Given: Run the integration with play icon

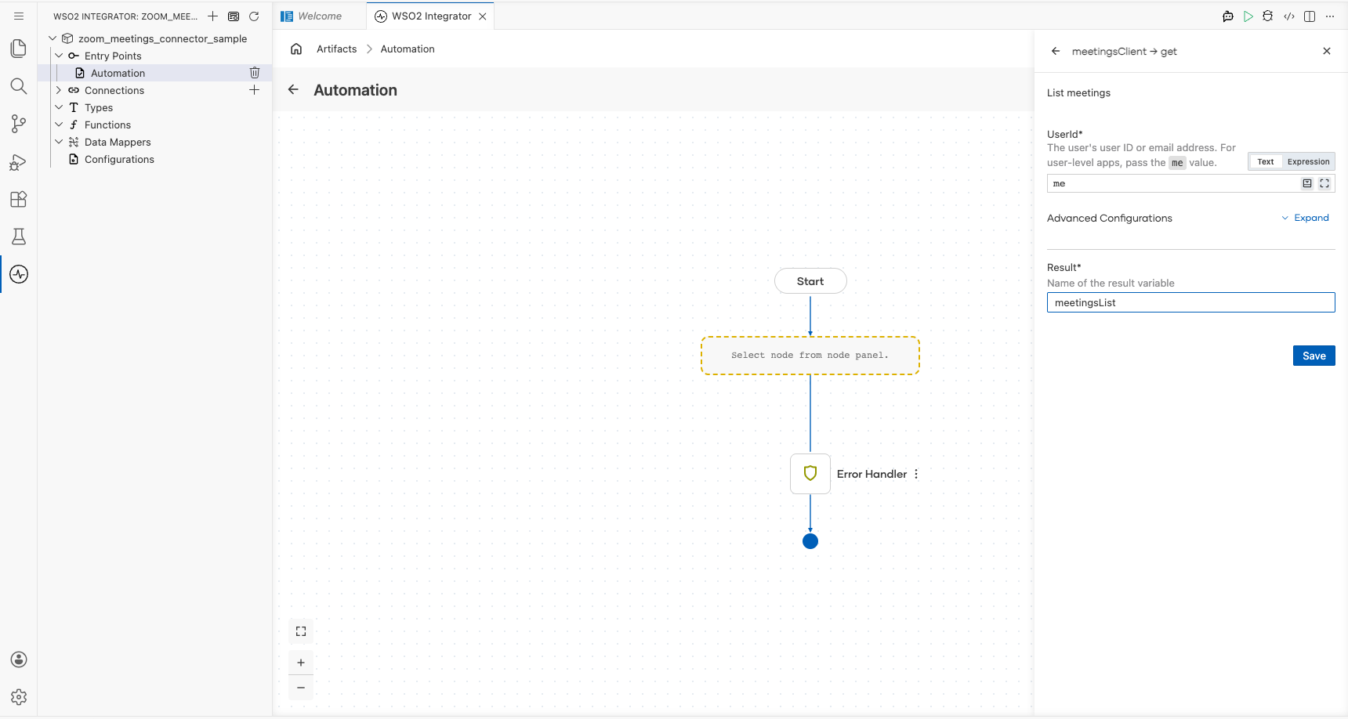Looking at the screenshot, I should [x=1248, y=16].
